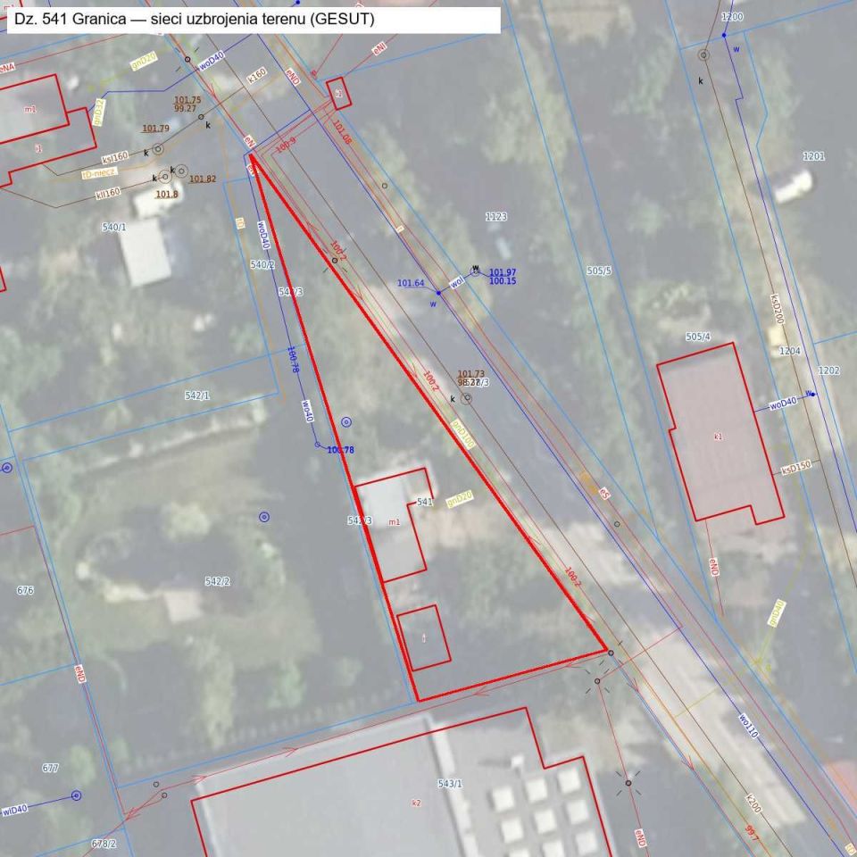Select parcel label 540/1
857x857 pixels.
(113, 227)
